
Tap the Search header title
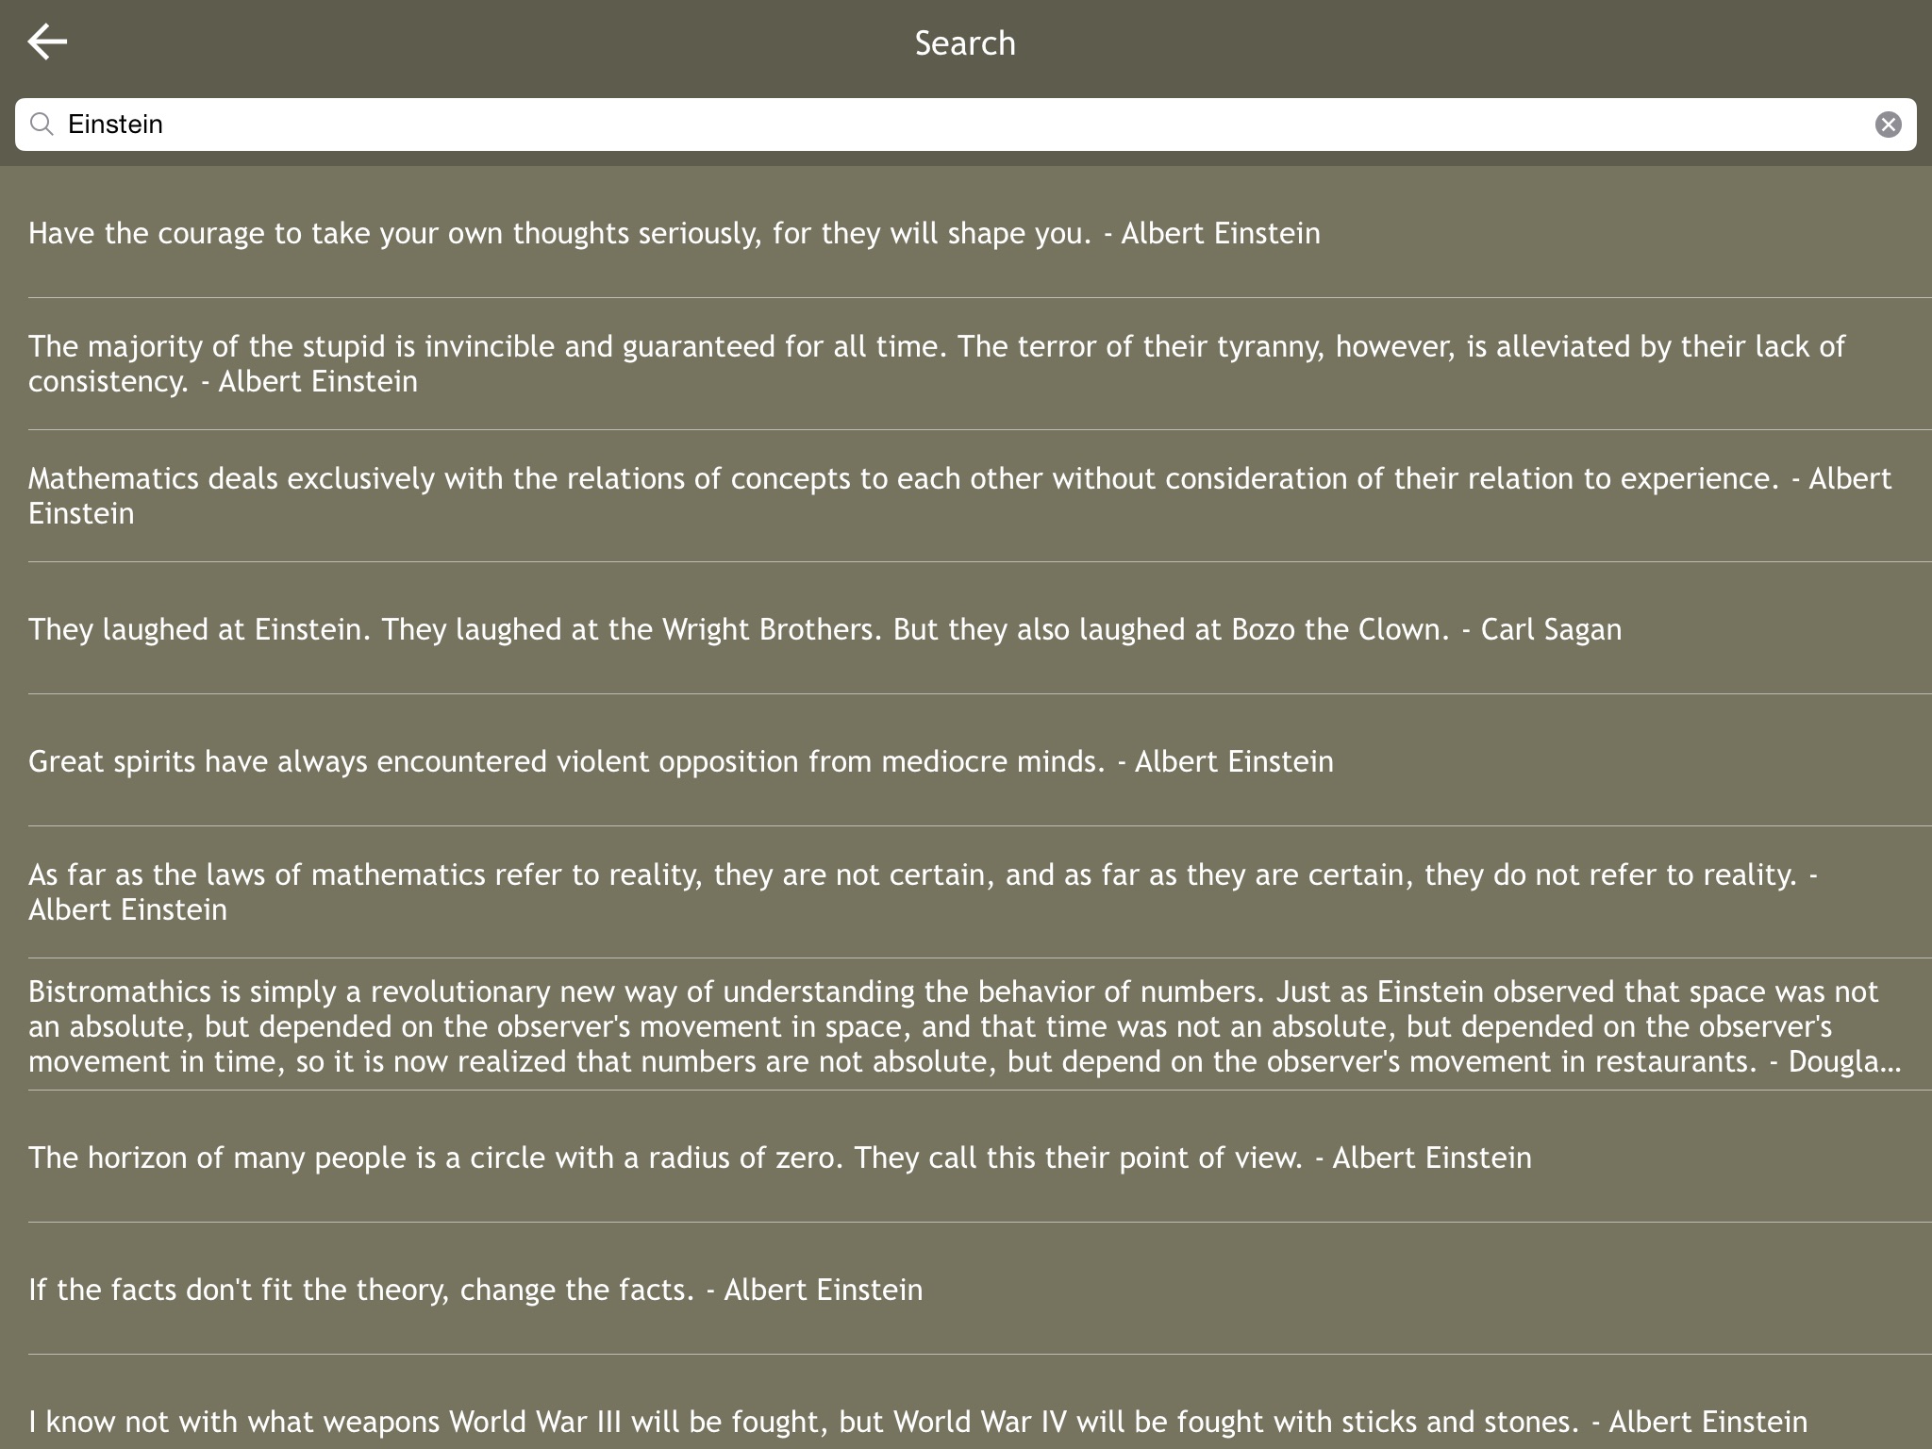965,43
